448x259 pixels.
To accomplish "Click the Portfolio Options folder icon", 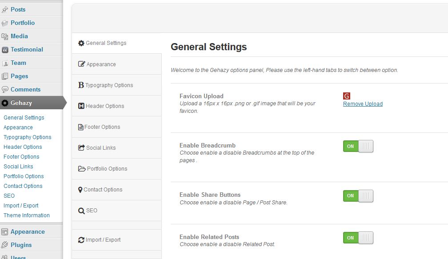I will pyautogui.click(x=82, y=169).
